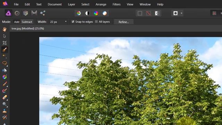This screenshot has width=222, height=125.
Task: Toggle the Quick Mask button
Action: [x=176, y=13]
